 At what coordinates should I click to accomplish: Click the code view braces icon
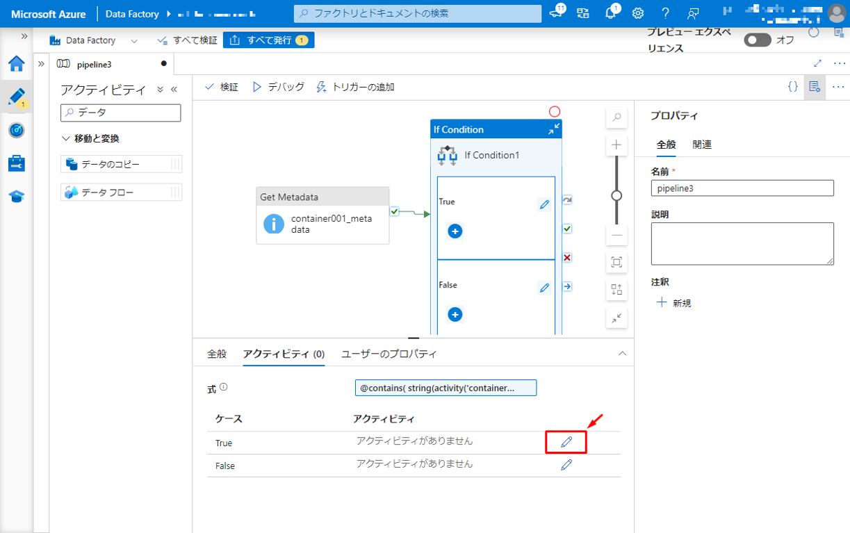[792, 87]
